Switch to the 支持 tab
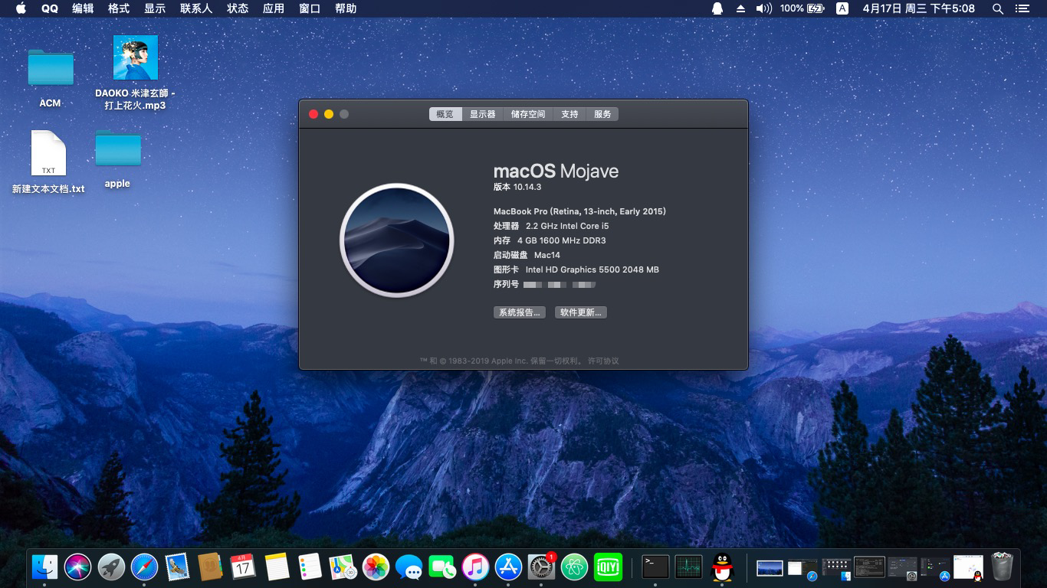This screenshot has height=588, width=1047. pyautogui.click(x=569, y=114)
